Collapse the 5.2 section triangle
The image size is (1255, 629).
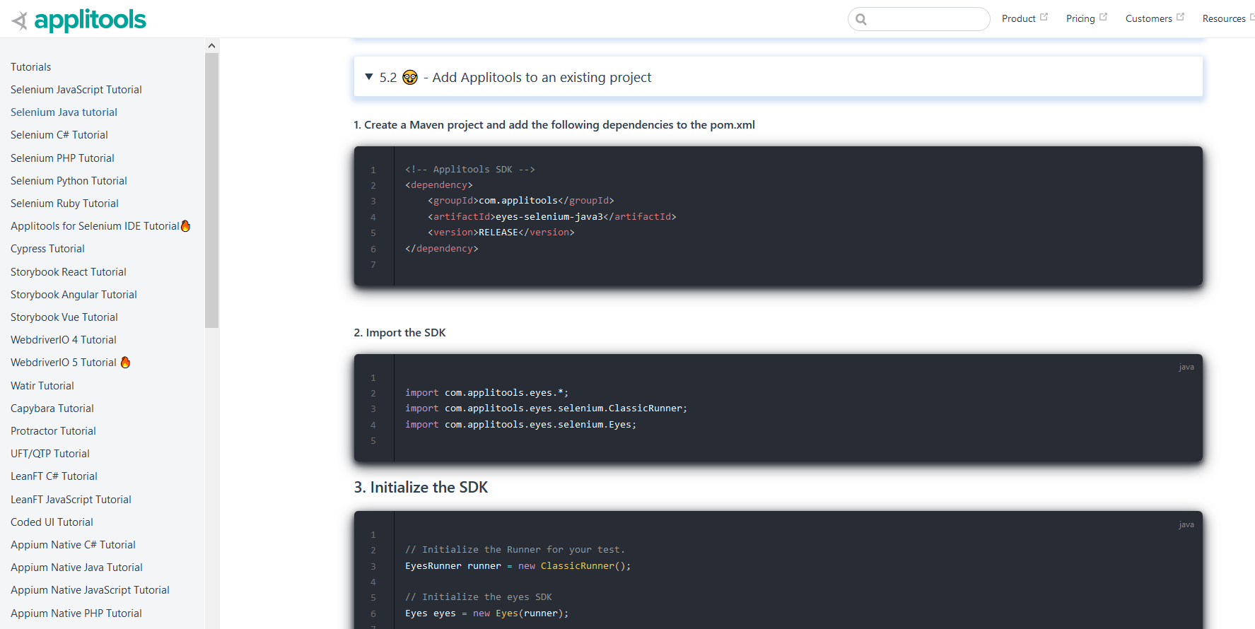(369, 76)
